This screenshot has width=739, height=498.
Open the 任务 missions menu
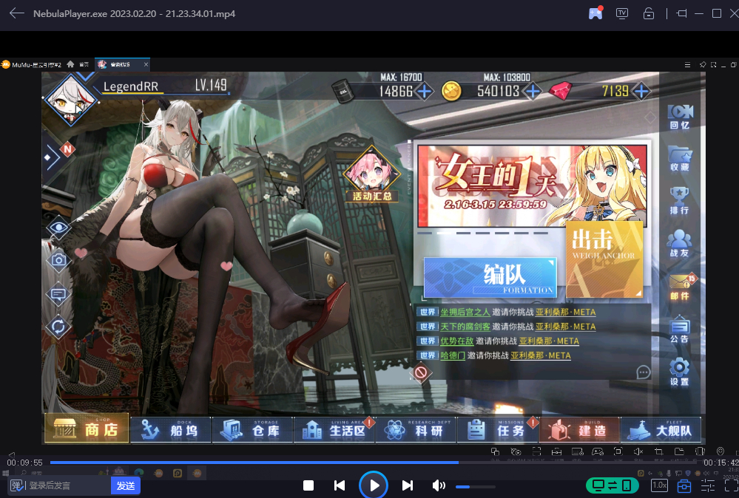click(498, 430)
